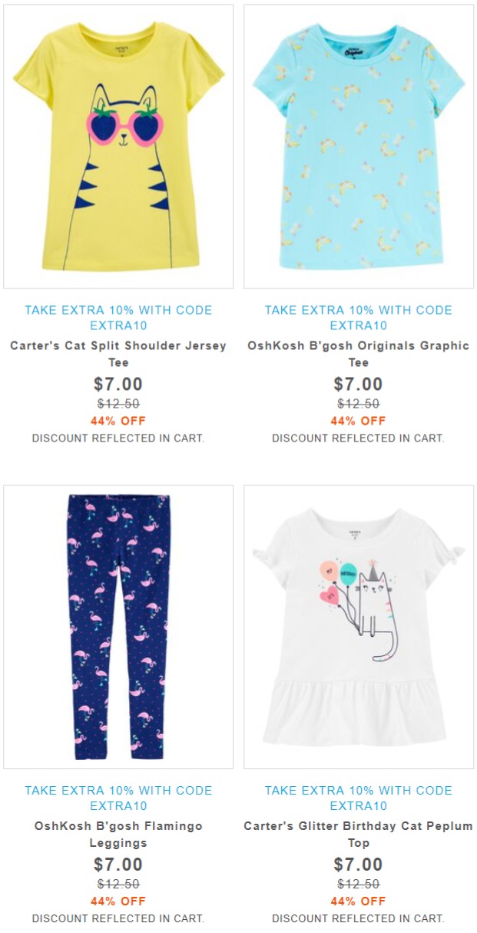Screen dimensions: 477x933
Task: Click EXTRA10 promo text above peplum top
Action: (x=359, y=798)
